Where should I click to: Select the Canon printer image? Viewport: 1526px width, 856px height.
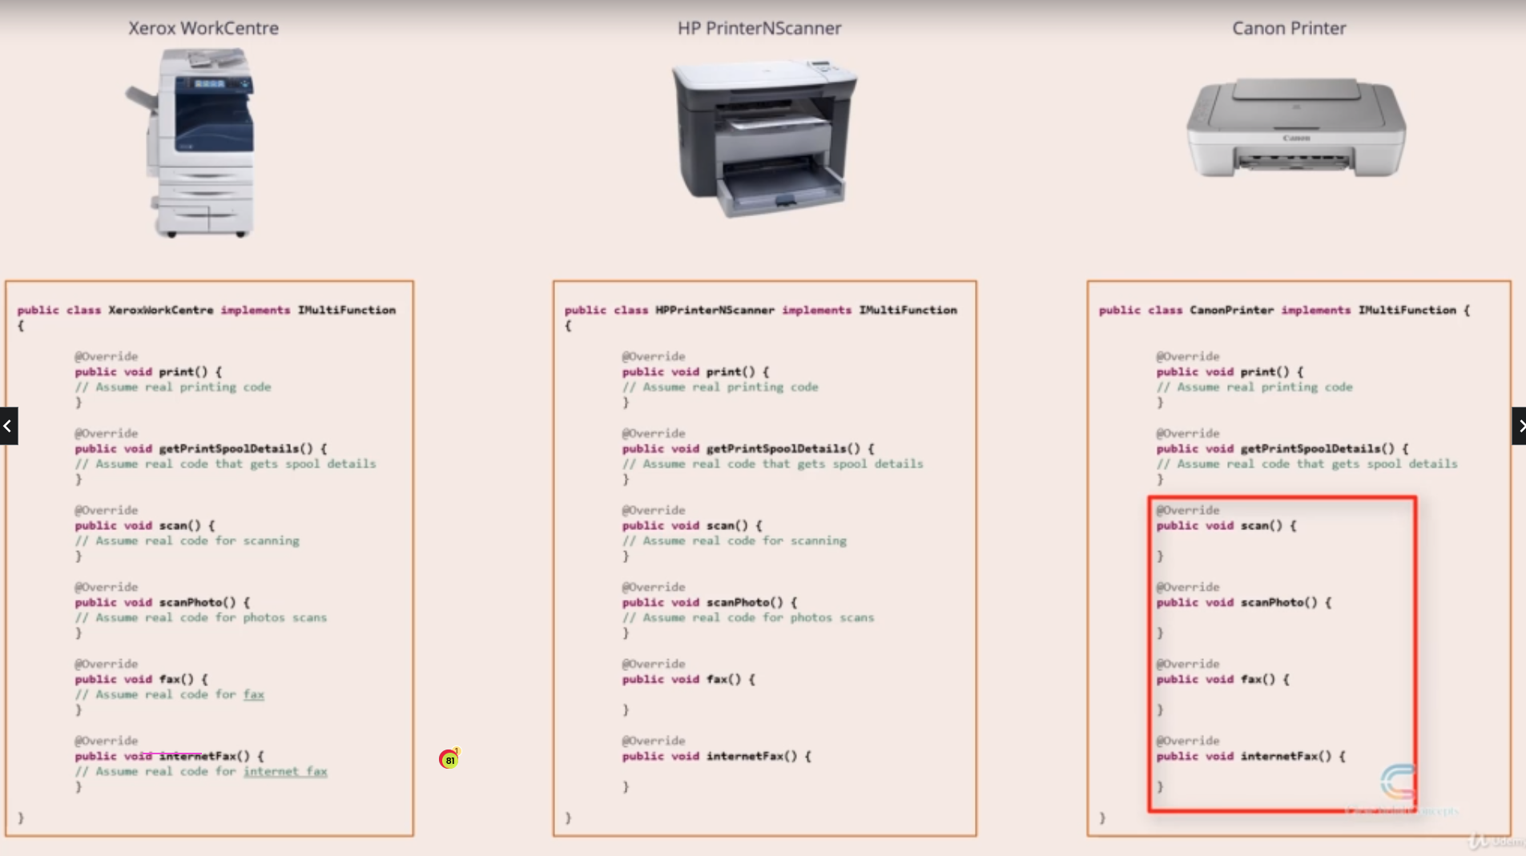pyautogui.click(x=1295, y=128)
